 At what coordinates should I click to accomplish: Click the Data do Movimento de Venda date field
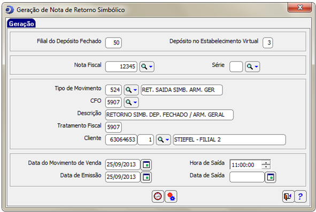tap(122, 164)
